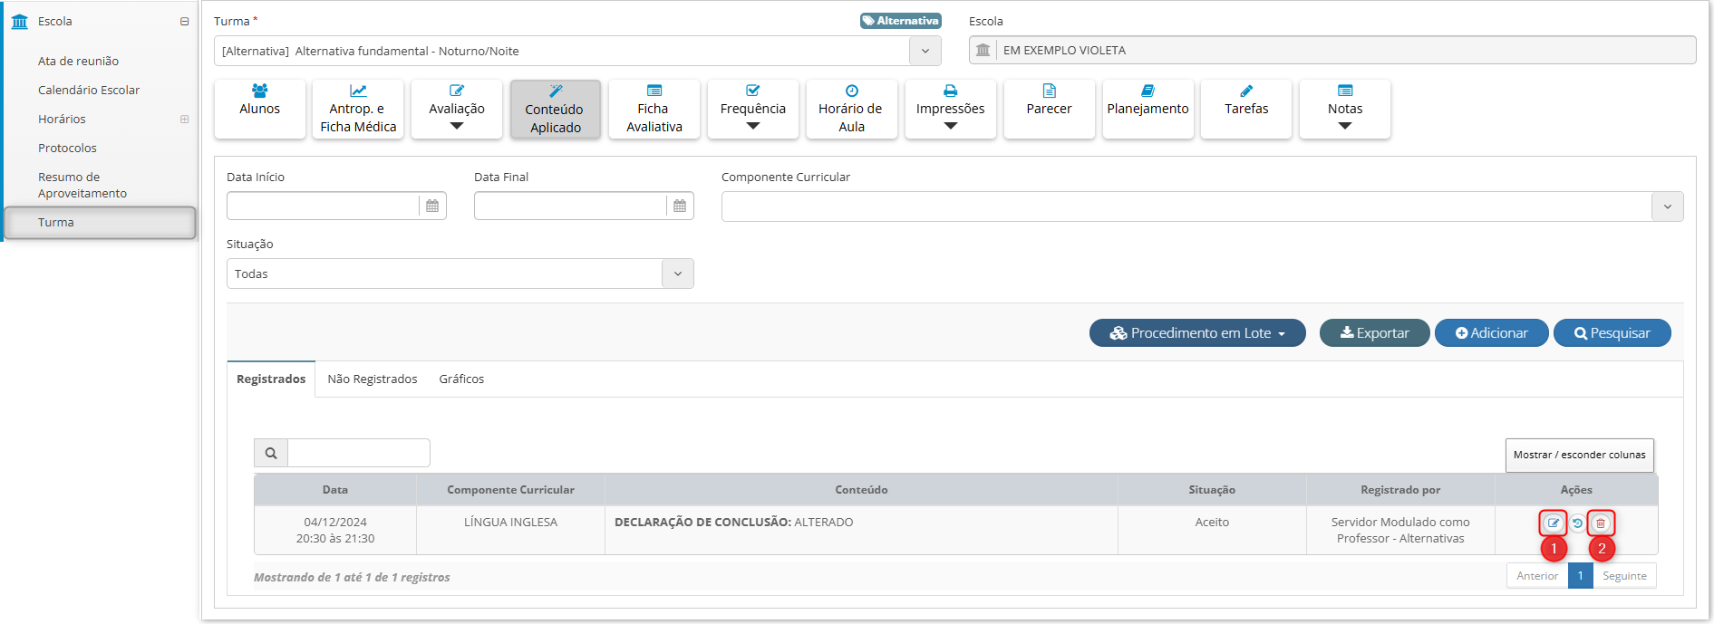This screenshot has width=1714, height=624.
Task: Switch to the Registrados tab
Action: [271, 379]
